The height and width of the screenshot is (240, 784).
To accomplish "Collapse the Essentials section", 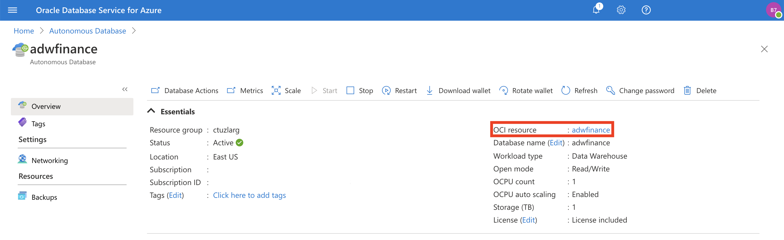I will pyautogui.click(x=151, y=111).
